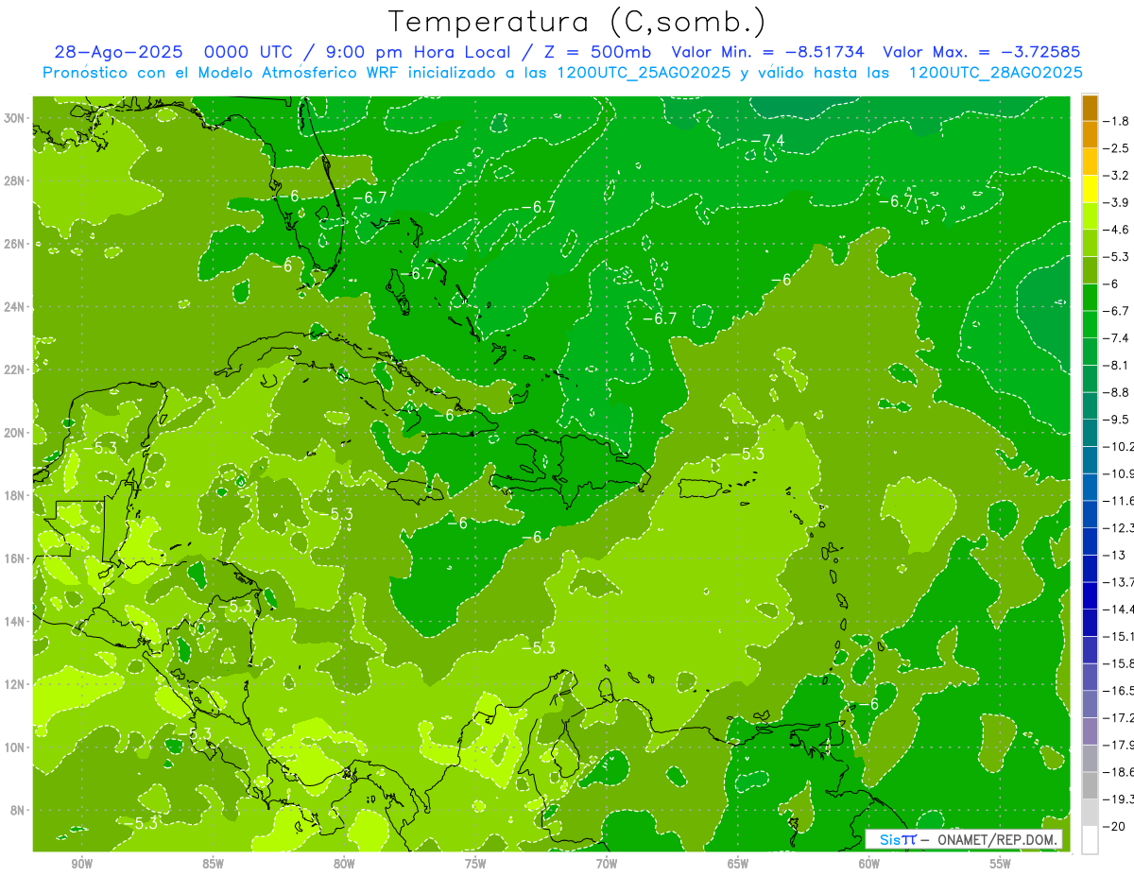
Task: Pick the white swatch below -20
Action: pyautogui.click(x=1090, y=840)
